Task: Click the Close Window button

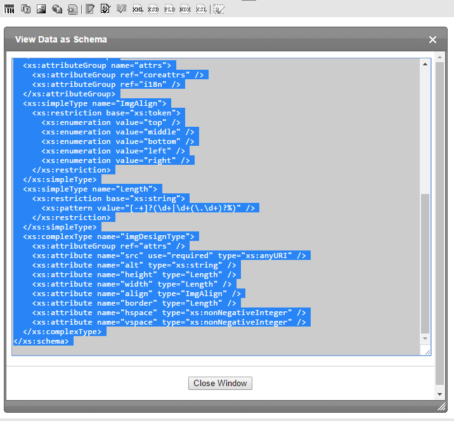Action: [x=220, y=383]
